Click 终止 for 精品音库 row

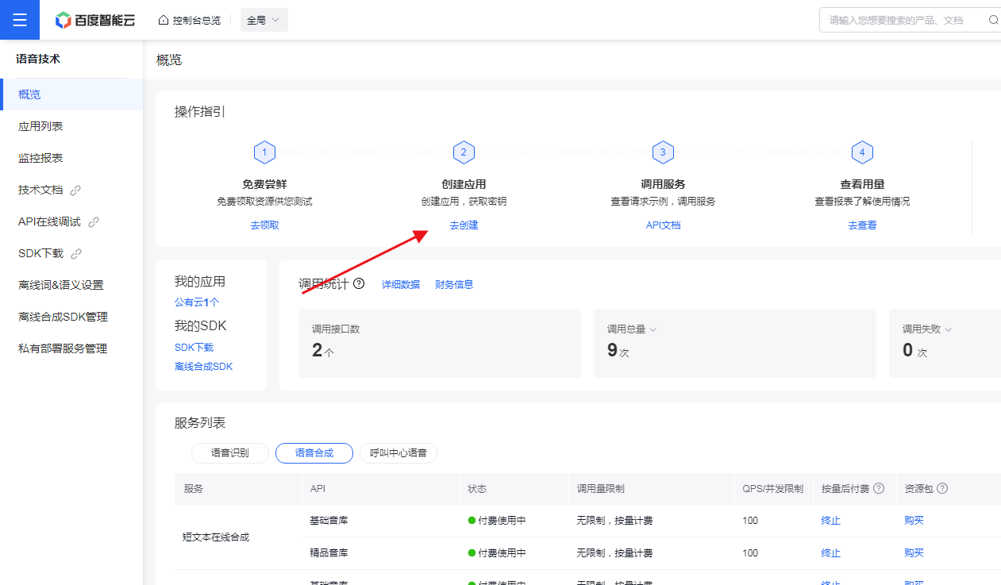click(830, 552)
